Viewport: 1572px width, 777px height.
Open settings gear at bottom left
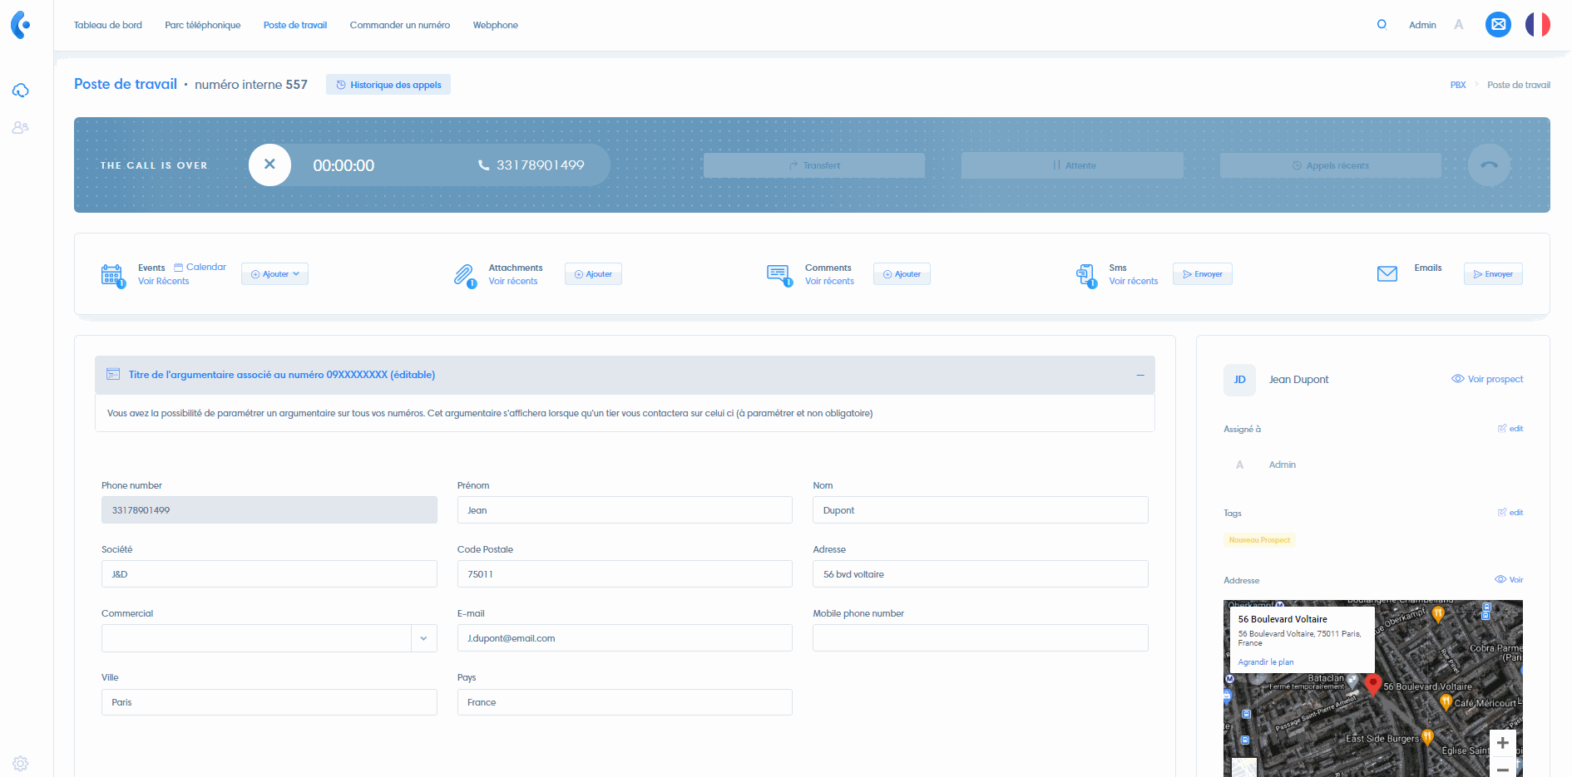pos(21,763)
